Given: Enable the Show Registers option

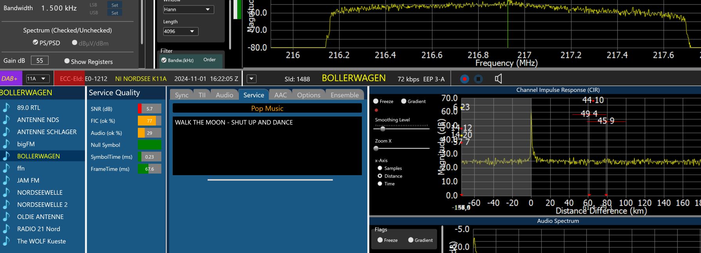Looking at the screenshot, I should point(67,61).
